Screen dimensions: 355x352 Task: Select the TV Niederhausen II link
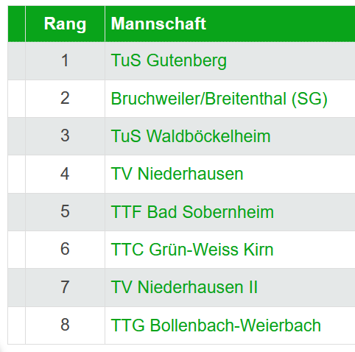(x=184, y=287)
